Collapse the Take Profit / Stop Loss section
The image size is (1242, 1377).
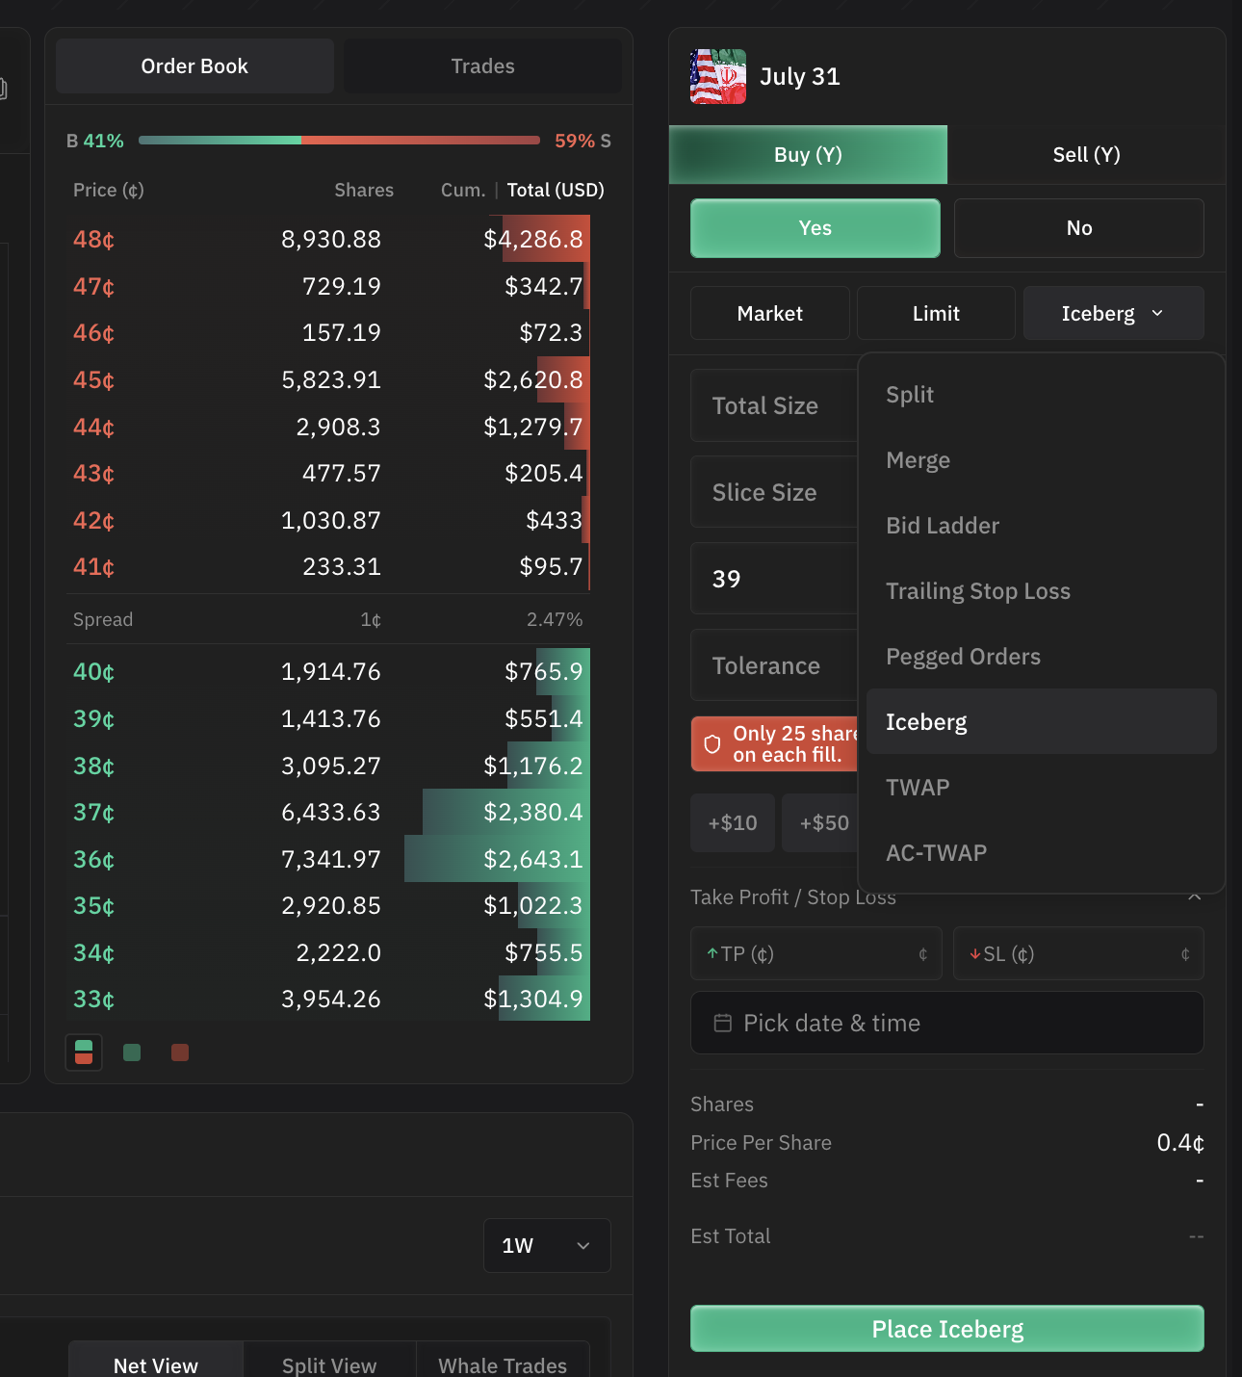1195,896
